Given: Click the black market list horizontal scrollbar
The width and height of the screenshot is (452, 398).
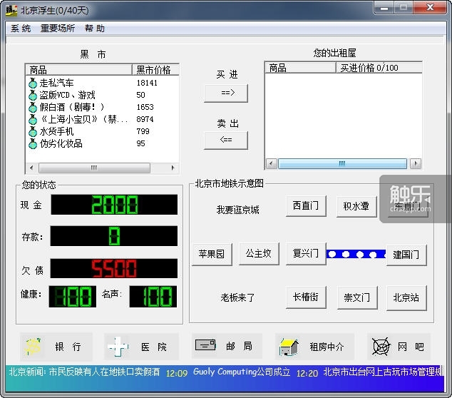Looking at the screenshot, I should click(103, 168).
